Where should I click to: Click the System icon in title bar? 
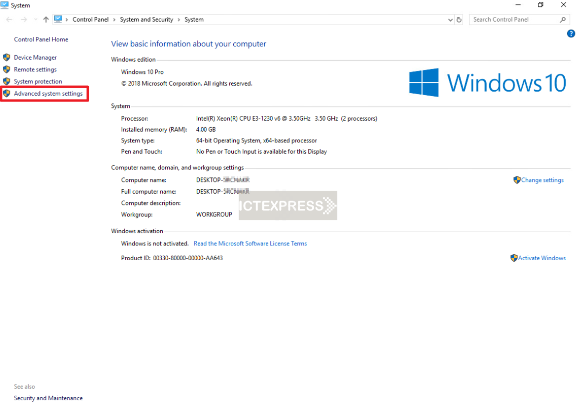pyautogui.click(x=4, y=5)
